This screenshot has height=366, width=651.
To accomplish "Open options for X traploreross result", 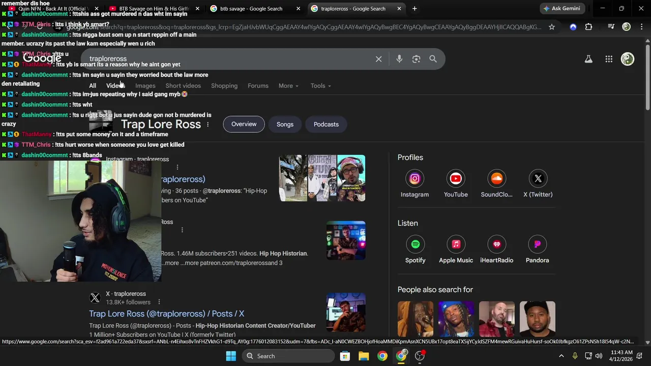I will pyautogui.click(x=159, y=302).
